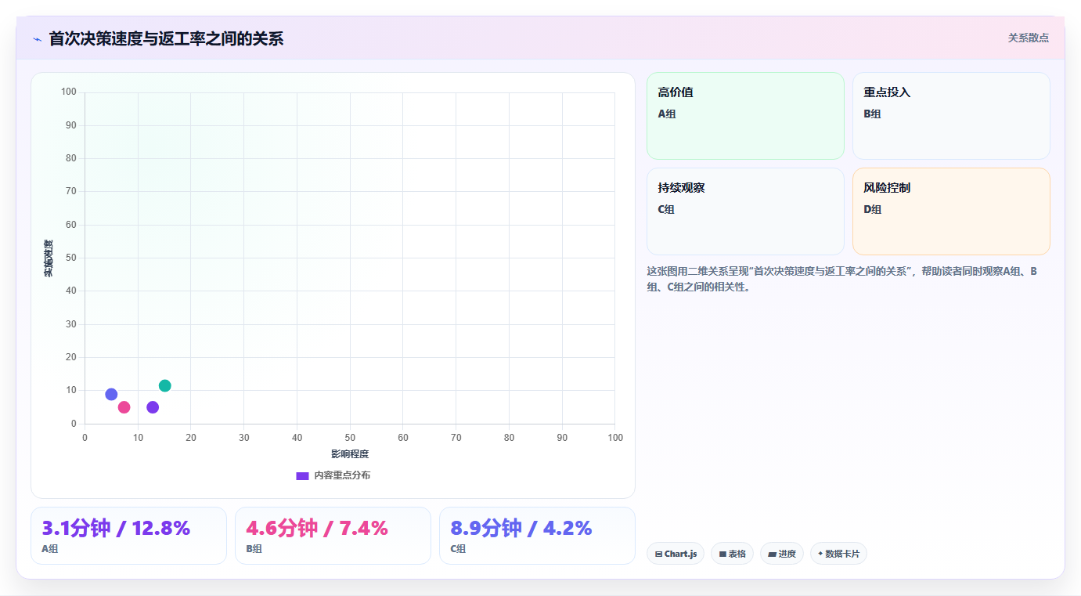Click the 影响程度 x-axis title
1081x596 pixels.
pyautogui.click(x=350, y=454)
